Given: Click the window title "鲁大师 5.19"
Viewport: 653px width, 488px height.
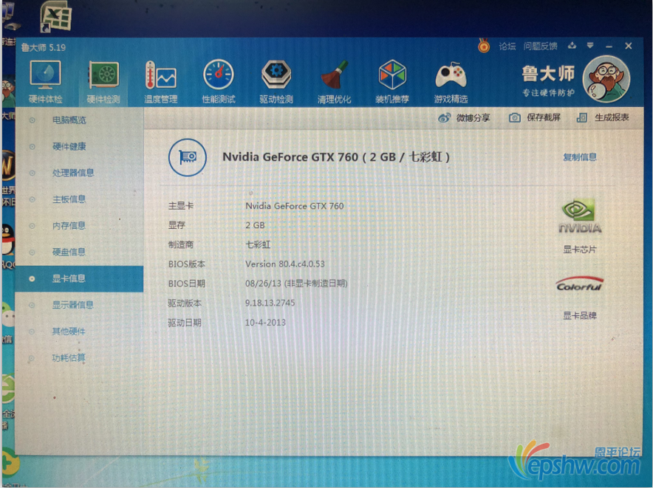Looking at the screenshot, I should 44,47.
